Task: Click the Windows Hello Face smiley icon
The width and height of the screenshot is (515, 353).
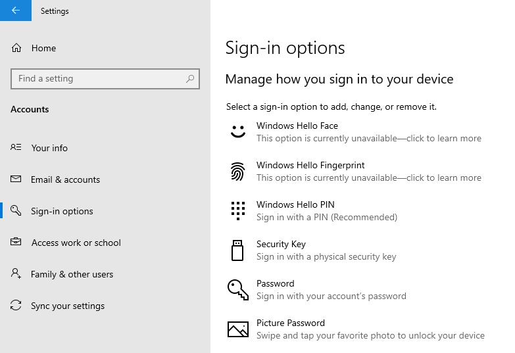Action: [x=238, y=131]
